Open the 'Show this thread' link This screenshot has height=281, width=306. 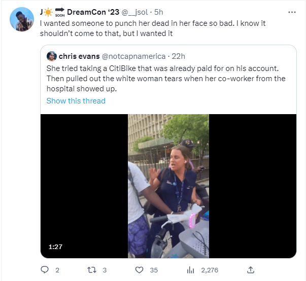[x=76, y=101]
